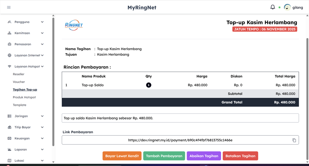Click the Layanan Internet globe icon
The height and width of the screenshot is (166, 309).
(x=10, y=55)
